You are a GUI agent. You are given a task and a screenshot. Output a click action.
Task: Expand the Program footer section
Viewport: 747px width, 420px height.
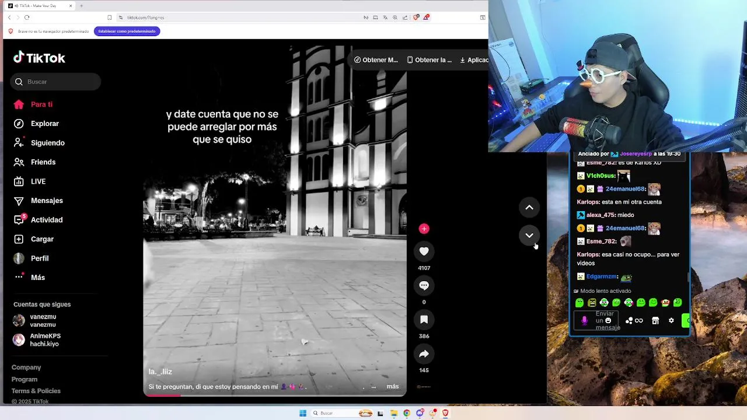25,379
